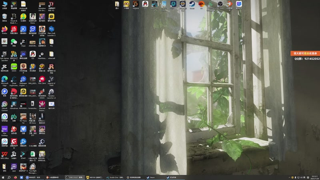Launch Legend of YMIR shortcut
This screenshot has width=320, height=180.
pyautogui.click(x=52, y=81)
